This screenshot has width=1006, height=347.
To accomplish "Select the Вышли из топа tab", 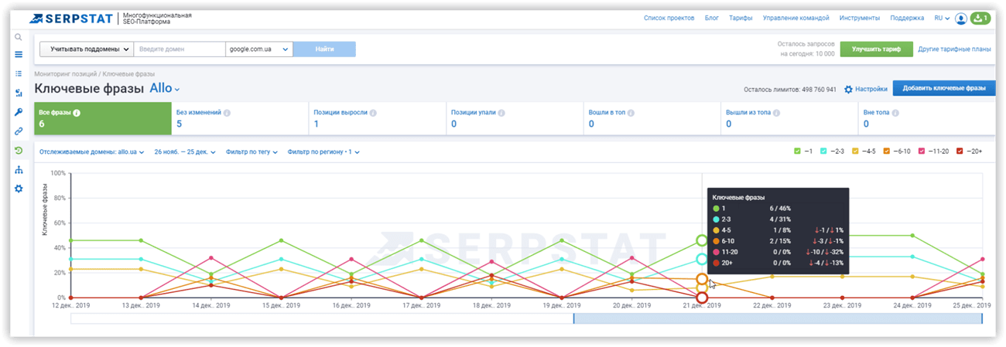I will click(x=789, y=118).
